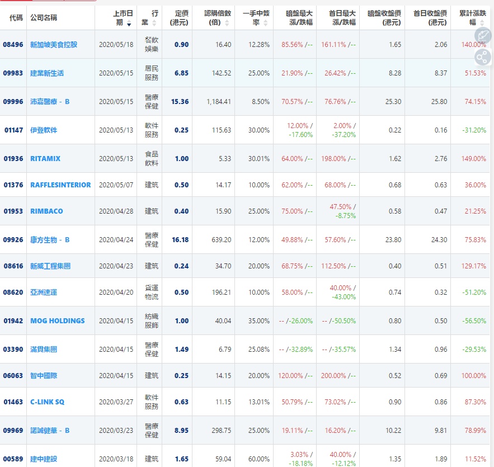The width and height of the screenshot is (494, 467).
Task: Select the RITAMIX company name
Action: pos(45,159)
